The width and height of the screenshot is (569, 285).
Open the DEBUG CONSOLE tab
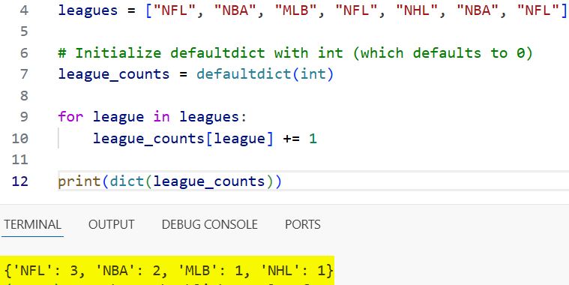(x=210, y=224)
